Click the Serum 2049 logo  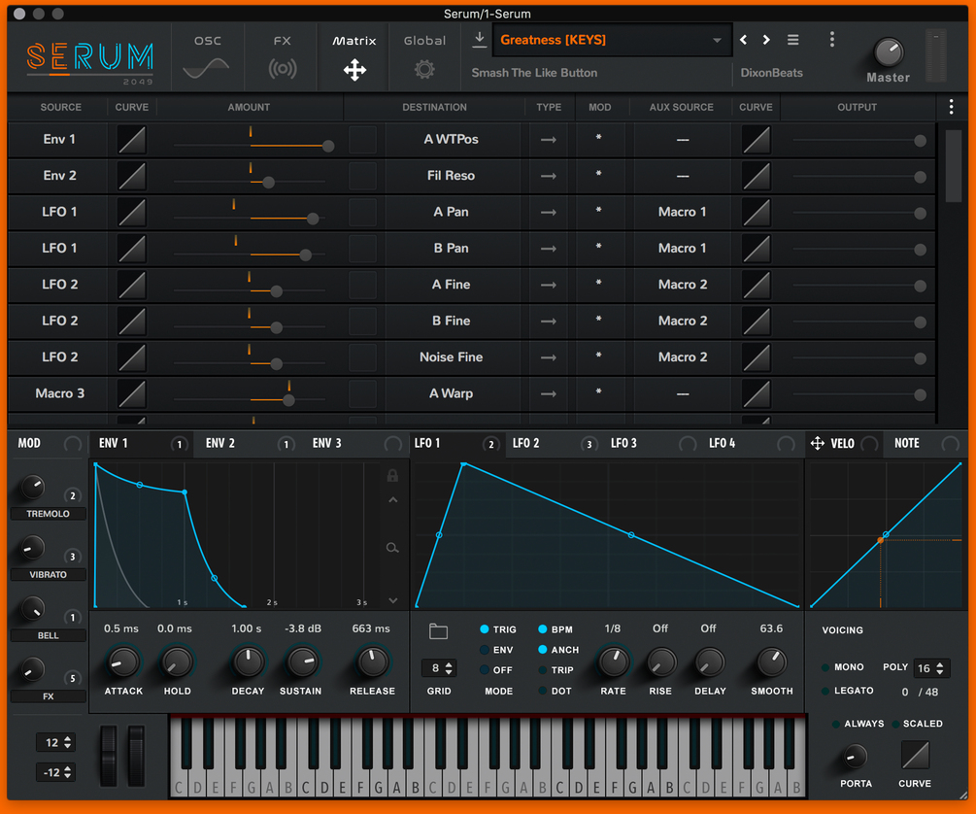click(x=89, y=62)
